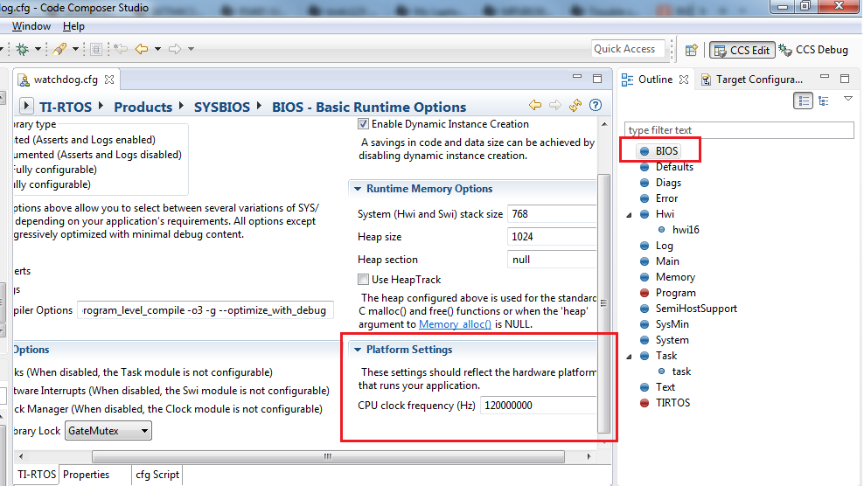
Task: Click the compiler options text field
Action: pyautogui.click(x=205, y=310)
